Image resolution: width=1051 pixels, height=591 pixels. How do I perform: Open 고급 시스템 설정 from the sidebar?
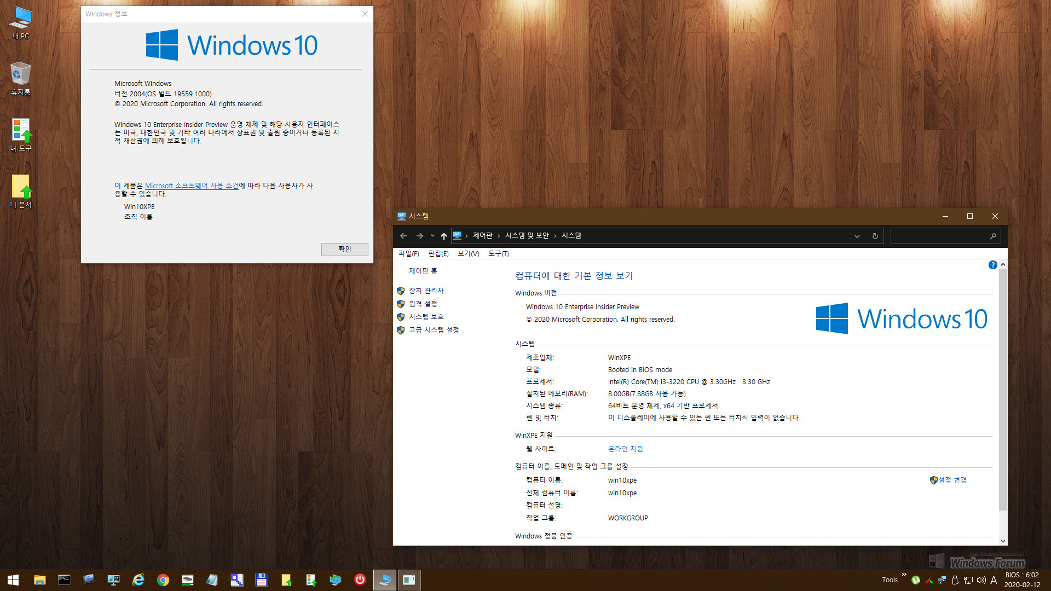tap(434, 331)
